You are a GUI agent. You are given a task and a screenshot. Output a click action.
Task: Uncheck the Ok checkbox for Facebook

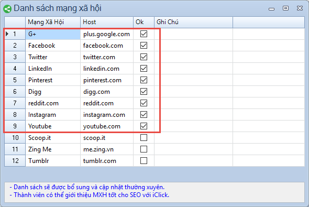(x=144, y=46)
